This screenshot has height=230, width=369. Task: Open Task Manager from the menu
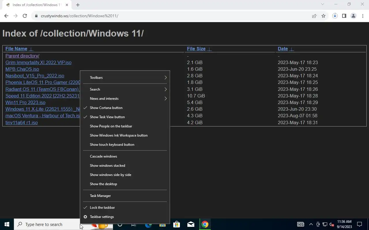pyautogui.click(x=125, y=196)
